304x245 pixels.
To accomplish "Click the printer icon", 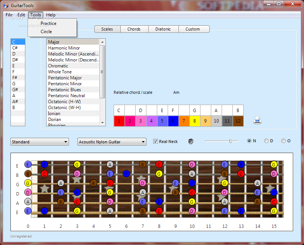I will pos(257,120).
